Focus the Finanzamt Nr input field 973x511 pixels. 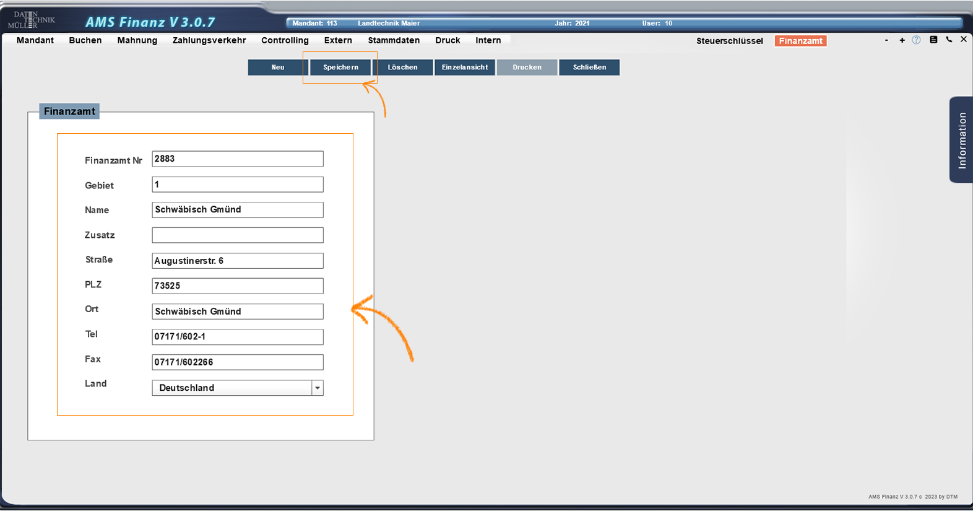tap(238, 159)
